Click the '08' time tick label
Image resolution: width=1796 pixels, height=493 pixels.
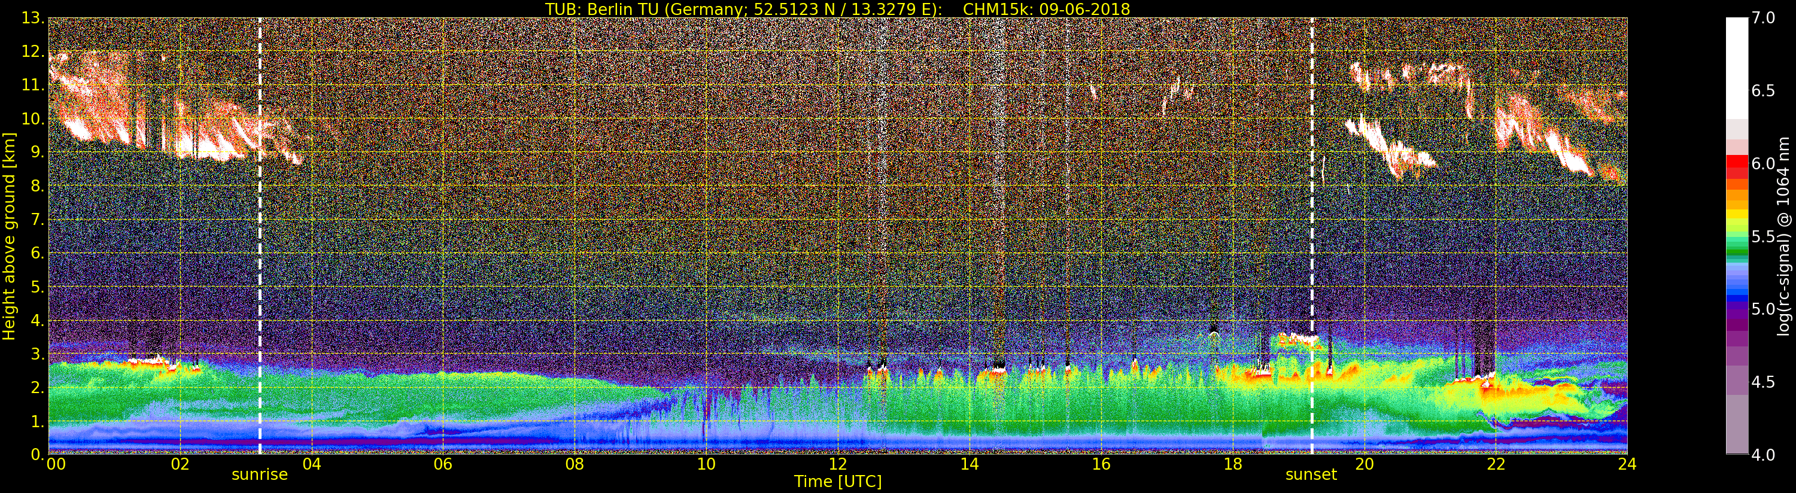point(575,464)
